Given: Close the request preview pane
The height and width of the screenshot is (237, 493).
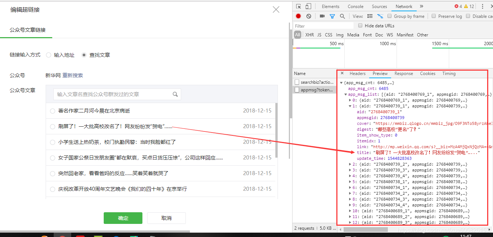Looking at the screenshot, I should tap(342, 73).
